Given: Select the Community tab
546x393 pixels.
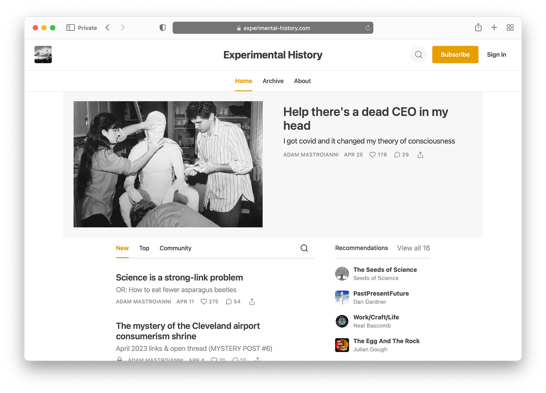Looking at the screenshot, I should click(x=175, y=248).
